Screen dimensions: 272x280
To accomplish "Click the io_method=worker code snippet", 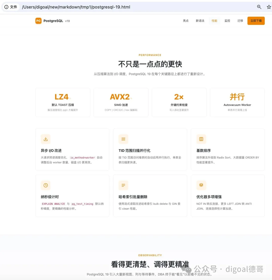I will 82,157.
